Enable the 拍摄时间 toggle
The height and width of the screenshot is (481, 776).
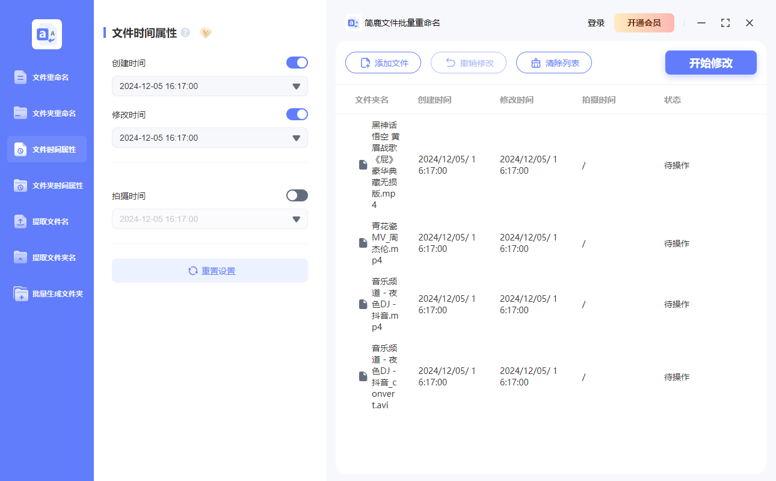297,195
